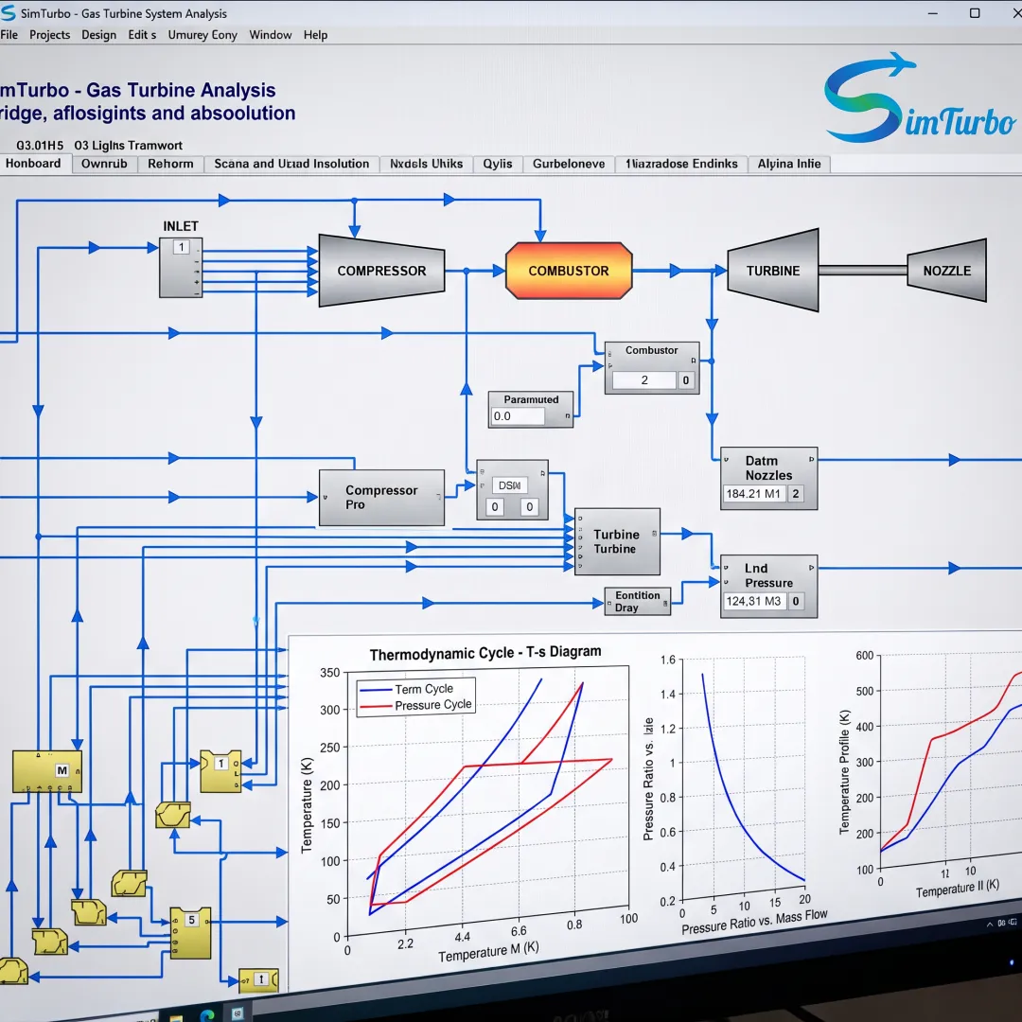Click the 0 button in Lnd Pressure
The image size is (1022, 1022).
(795, 601)
